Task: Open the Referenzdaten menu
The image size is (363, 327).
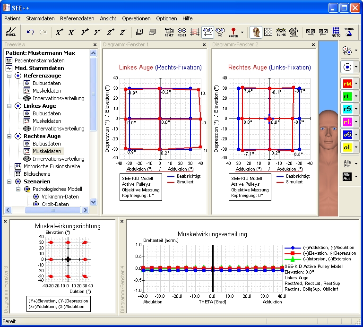Action: (x=77, y=18)
